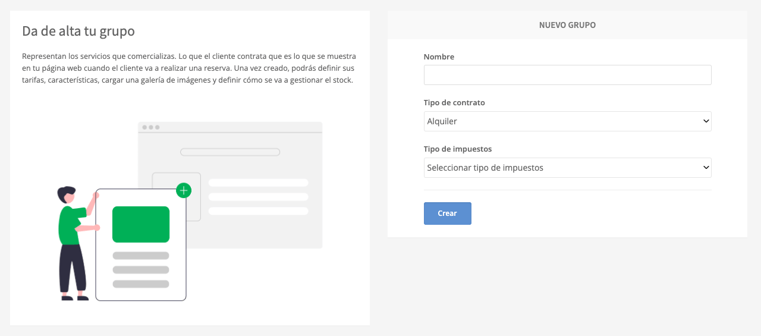This screenshot has height=336, width=761.
Task: Click the Crear button
Action: tap(447, 213)
